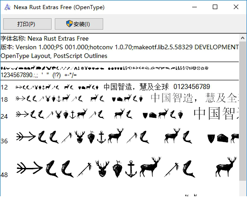Click the font name line 字体名称
Image resolution: width=247 pixels, height=204 pixels.
click(x=45, y=39)
